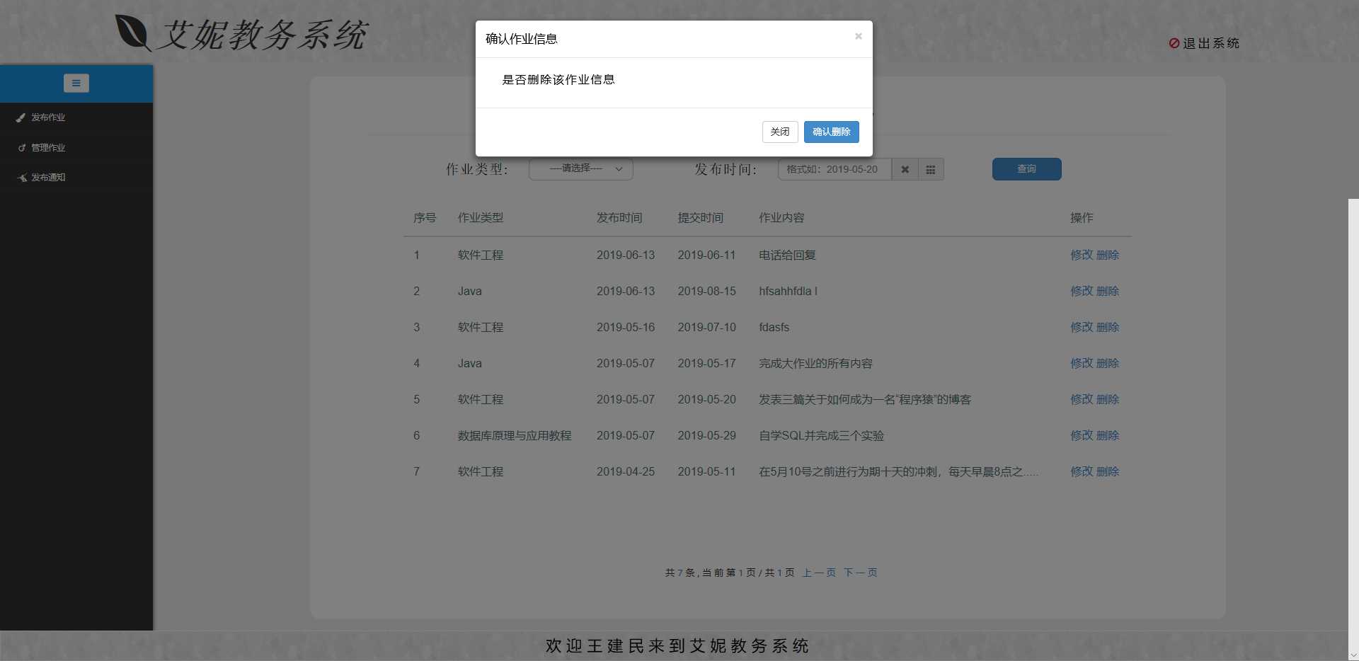
Task: Click cell 数据库原理与应用教程
Action: [x=515, y=435]
